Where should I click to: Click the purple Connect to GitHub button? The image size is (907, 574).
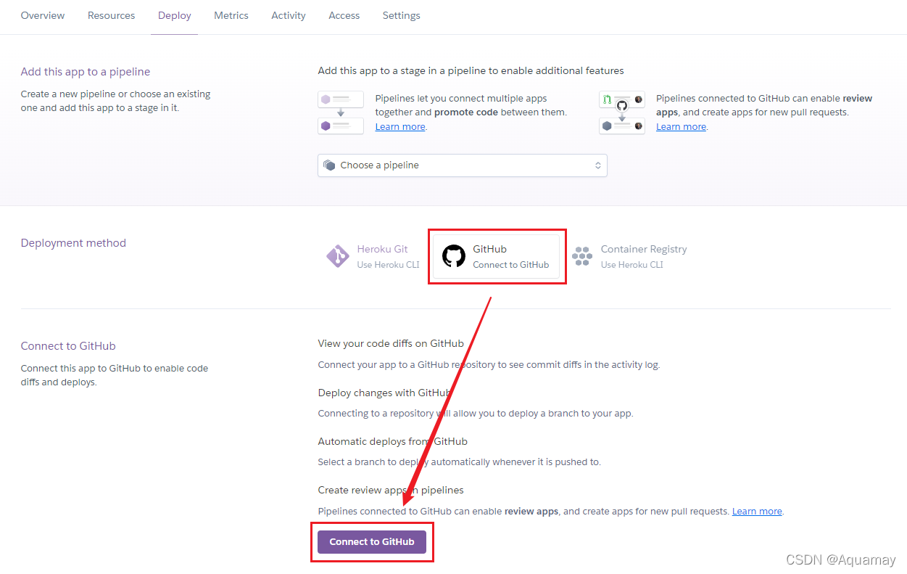pyautogui.click(x=372, y=542)
